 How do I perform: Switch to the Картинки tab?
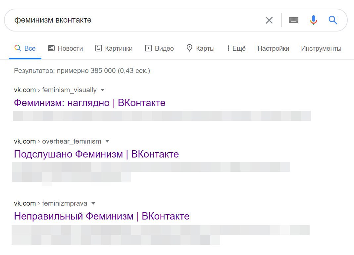point(114,48)
